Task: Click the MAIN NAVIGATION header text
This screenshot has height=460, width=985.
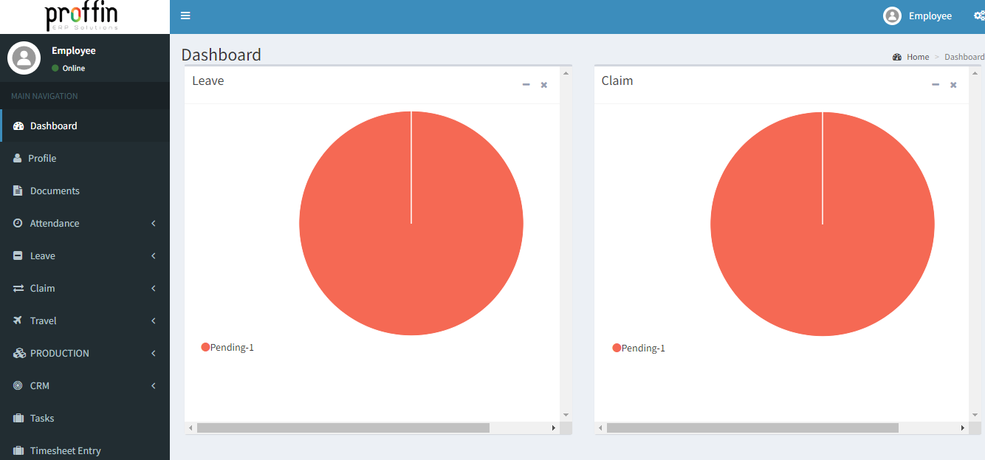Action: [44, 96]
